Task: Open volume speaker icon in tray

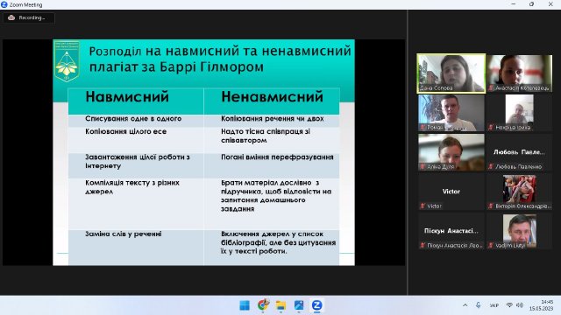Action: [520, 305]
